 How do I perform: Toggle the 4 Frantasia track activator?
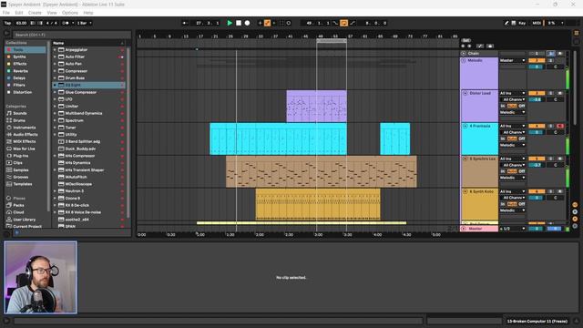[537, 126]
